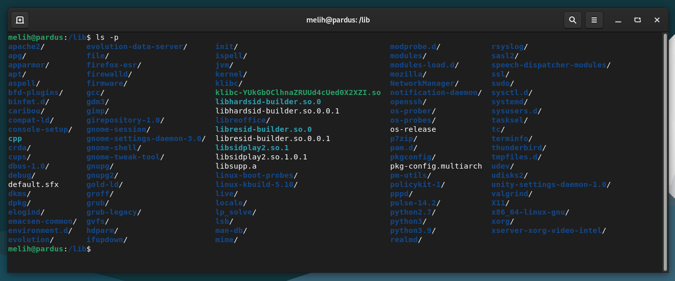This screenshot has height=281, width=675.
Task: Click the 'unity-settings-daemon-1.0/' entry
Action: [551, 184]
